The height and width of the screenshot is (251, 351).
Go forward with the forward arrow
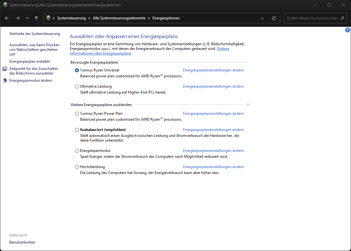point(18,18)
